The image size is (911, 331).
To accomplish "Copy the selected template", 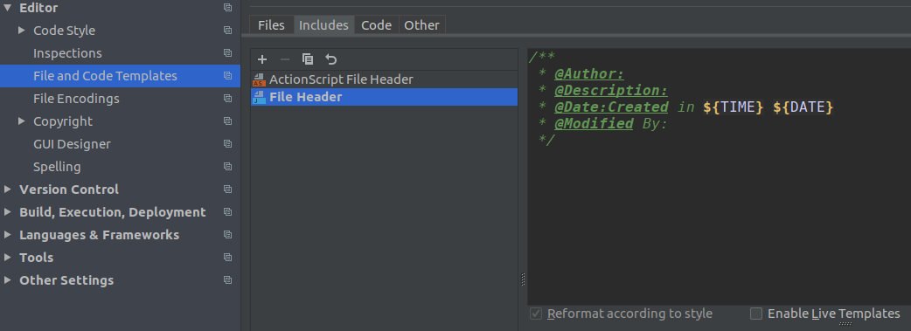I will pos(308,59).
